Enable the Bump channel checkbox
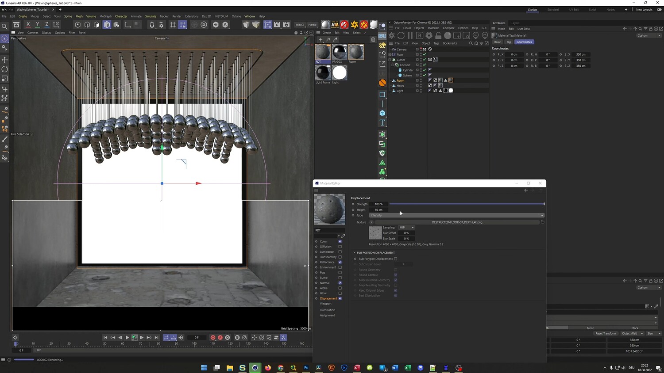This screenshot has height=373, width=664. [x=340, y=278]
